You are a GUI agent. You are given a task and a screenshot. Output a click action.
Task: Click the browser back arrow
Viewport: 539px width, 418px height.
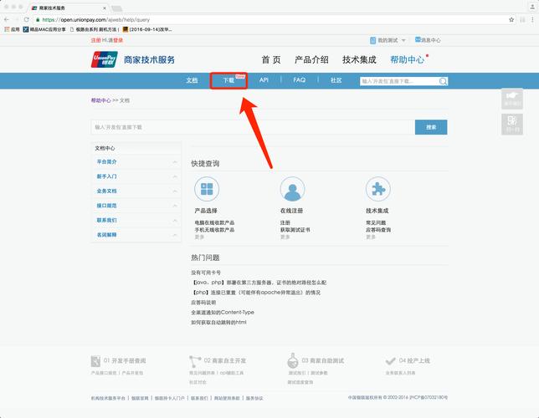(x=8, y=19)
